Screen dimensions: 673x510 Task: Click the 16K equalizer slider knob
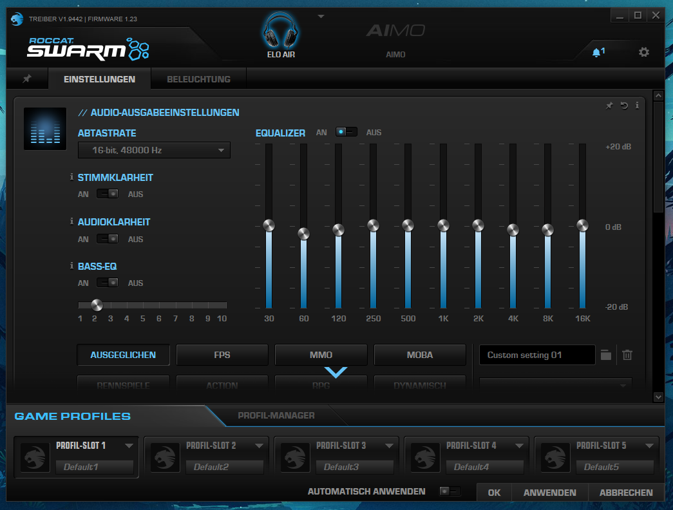[582, 225]
